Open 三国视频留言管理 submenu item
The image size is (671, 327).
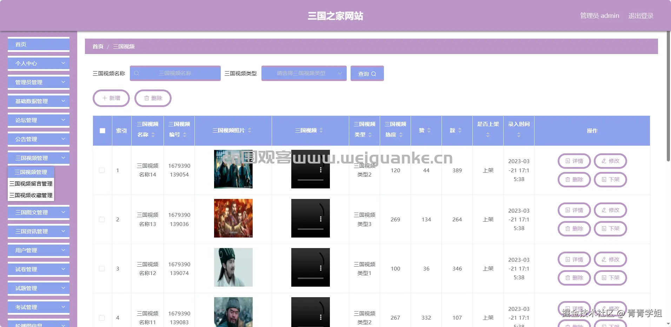point(31,183)
